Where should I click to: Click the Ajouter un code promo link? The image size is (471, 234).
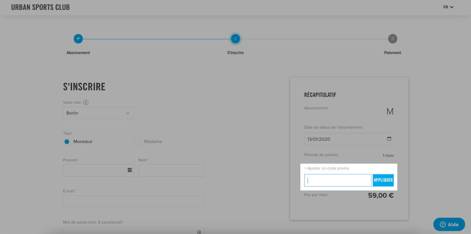click(327, 168)
